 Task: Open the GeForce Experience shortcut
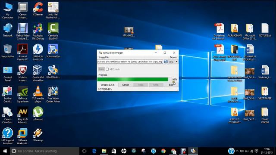[23, 94]
